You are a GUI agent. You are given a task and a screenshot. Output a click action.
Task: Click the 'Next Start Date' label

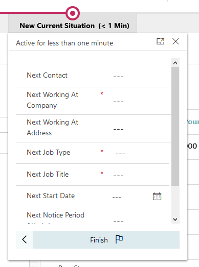point(51,196)
